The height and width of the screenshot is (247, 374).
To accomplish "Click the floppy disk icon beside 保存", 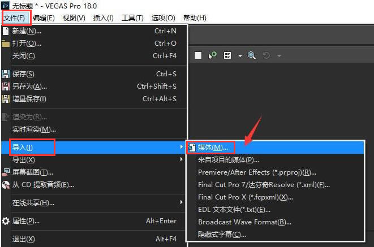I will pos(6,74).
